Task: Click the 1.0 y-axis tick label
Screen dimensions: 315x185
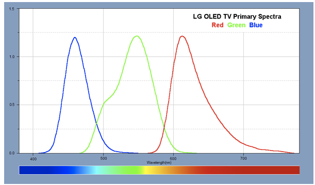Action: 12,57
